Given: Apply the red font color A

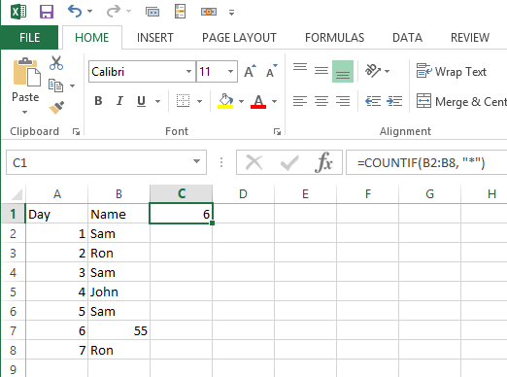Looking at the screenshot, I should click(258, 101).
